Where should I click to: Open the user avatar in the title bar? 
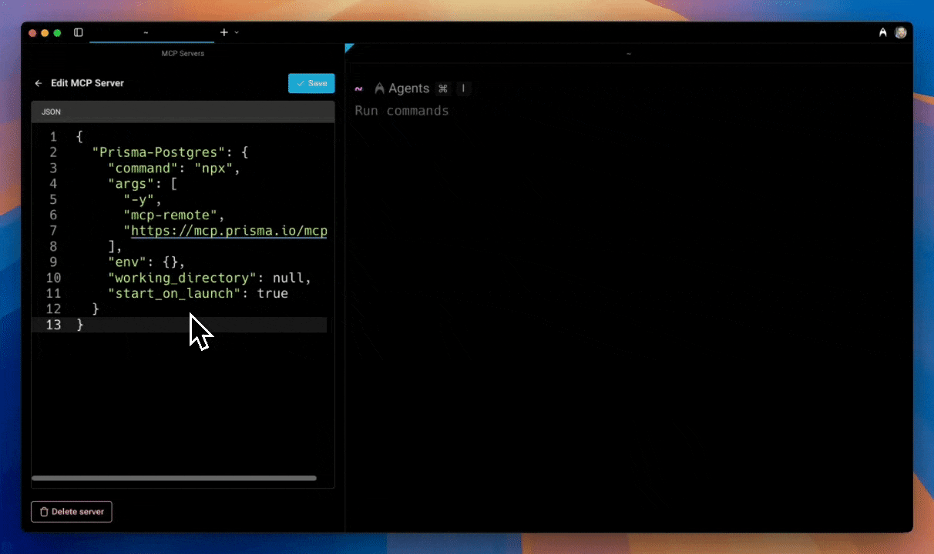click(x=901, y=32)
